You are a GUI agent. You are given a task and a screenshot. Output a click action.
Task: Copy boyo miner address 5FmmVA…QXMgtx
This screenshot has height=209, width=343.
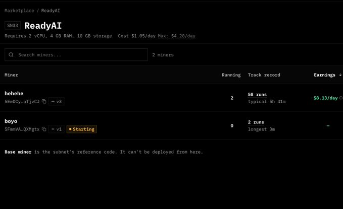(44, 129)
